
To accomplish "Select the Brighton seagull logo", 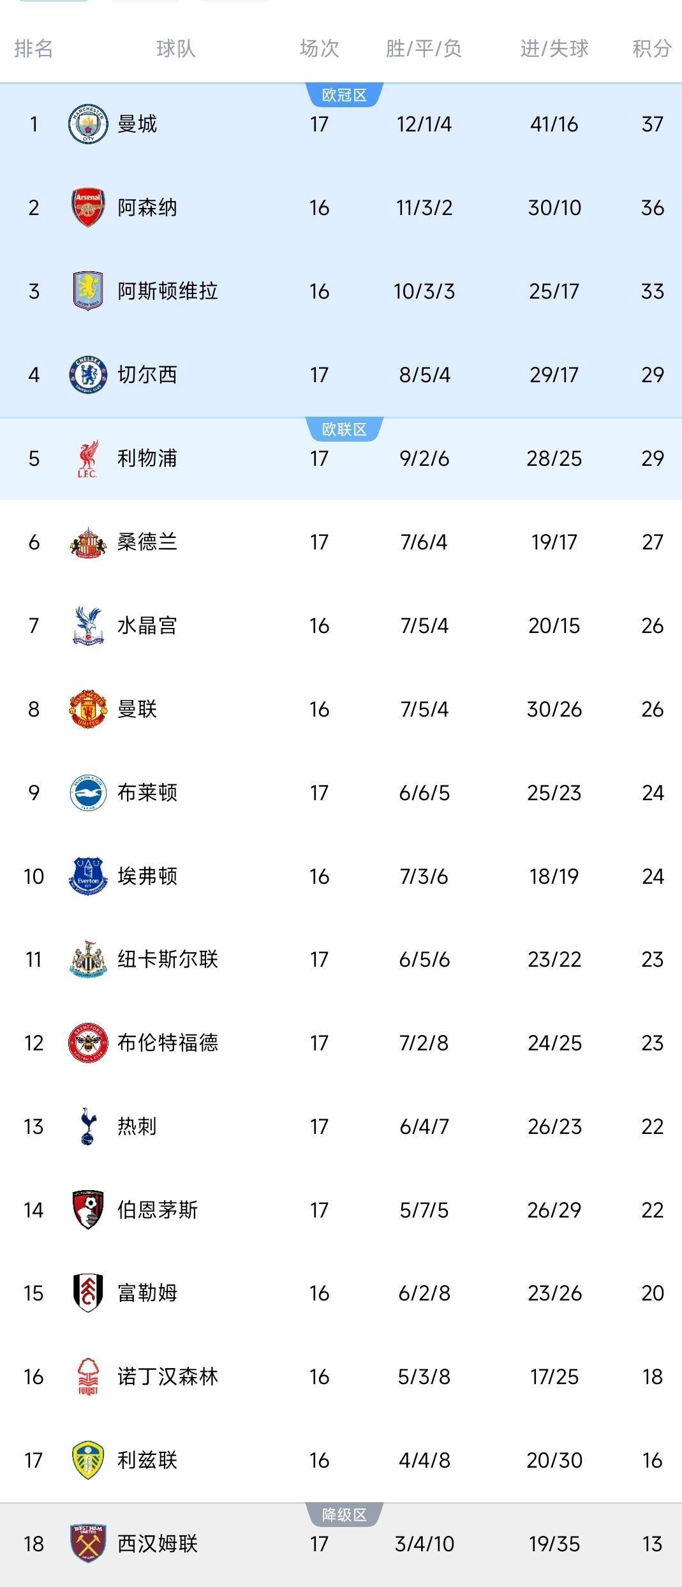I will tap(89, 792).
